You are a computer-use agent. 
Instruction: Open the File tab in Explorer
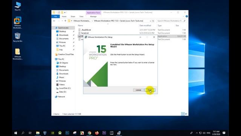[56, 17]
